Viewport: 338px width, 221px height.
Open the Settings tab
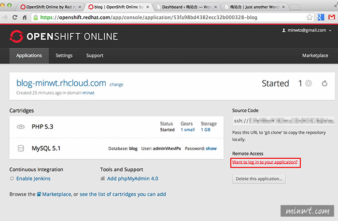point(64,55)
